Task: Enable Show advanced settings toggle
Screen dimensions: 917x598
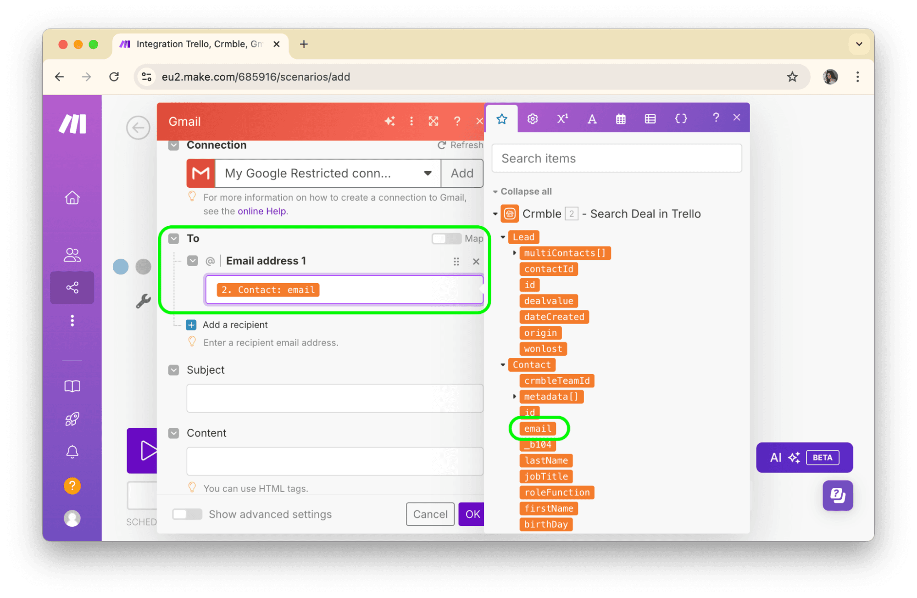Action: click(187, 514)
